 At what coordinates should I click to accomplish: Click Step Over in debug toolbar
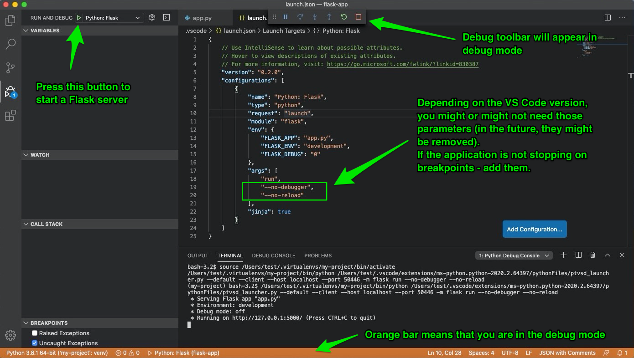[300, 17]
